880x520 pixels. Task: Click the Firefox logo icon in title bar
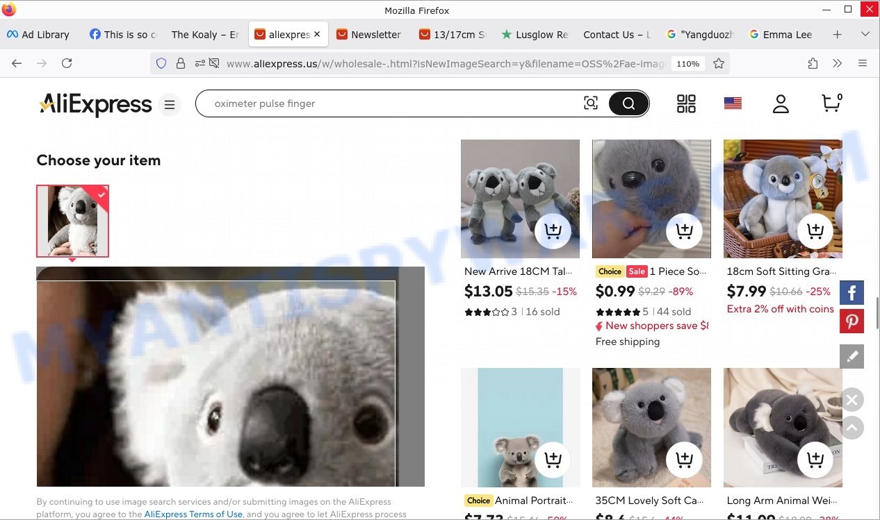[8, 10]
